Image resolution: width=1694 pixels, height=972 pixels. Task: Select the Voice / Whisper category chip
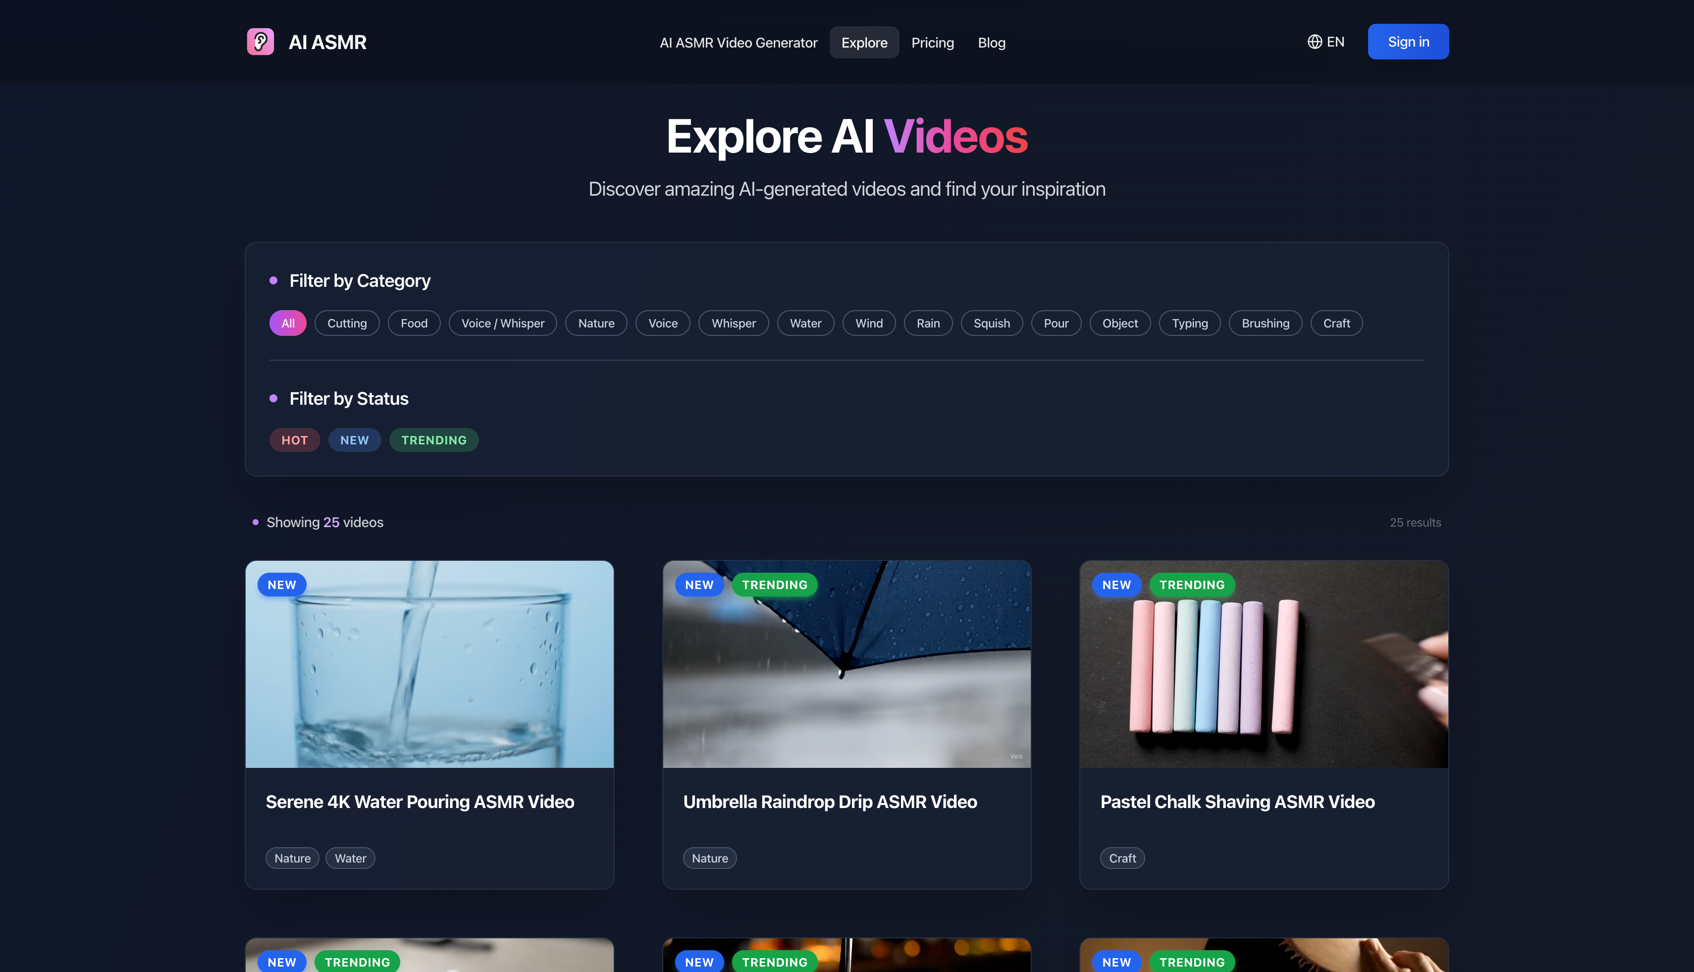[x=503, y=323]
